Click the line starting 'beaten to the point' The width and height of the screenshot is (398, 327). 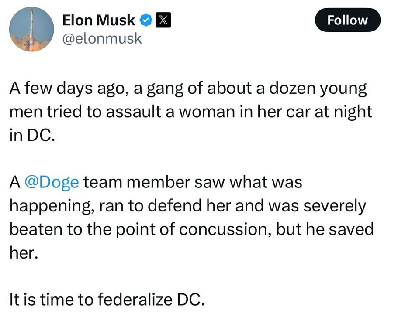(191, 229)
